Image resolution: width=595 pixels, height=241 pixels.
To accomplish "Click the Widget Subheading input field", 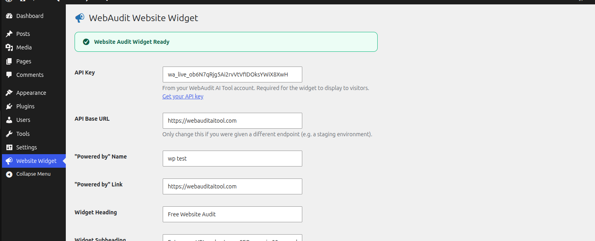I will click(x=232, y=238).
